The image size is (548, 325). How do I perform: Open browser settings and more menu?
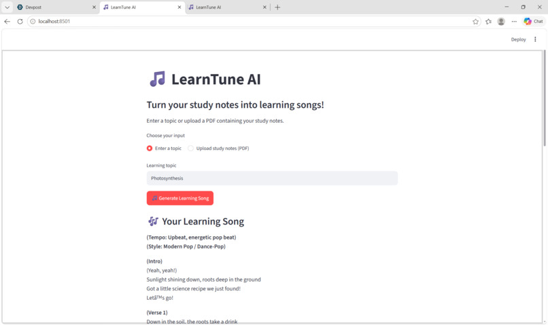pyautogui.click(x=514, y=22)
